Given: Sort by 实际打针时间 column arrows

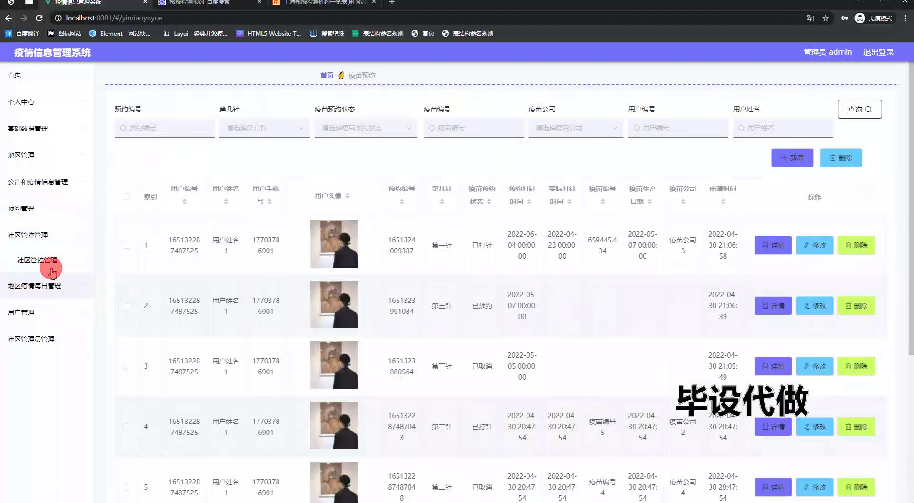Looking at the screenshot, I should tap(569, 201).
